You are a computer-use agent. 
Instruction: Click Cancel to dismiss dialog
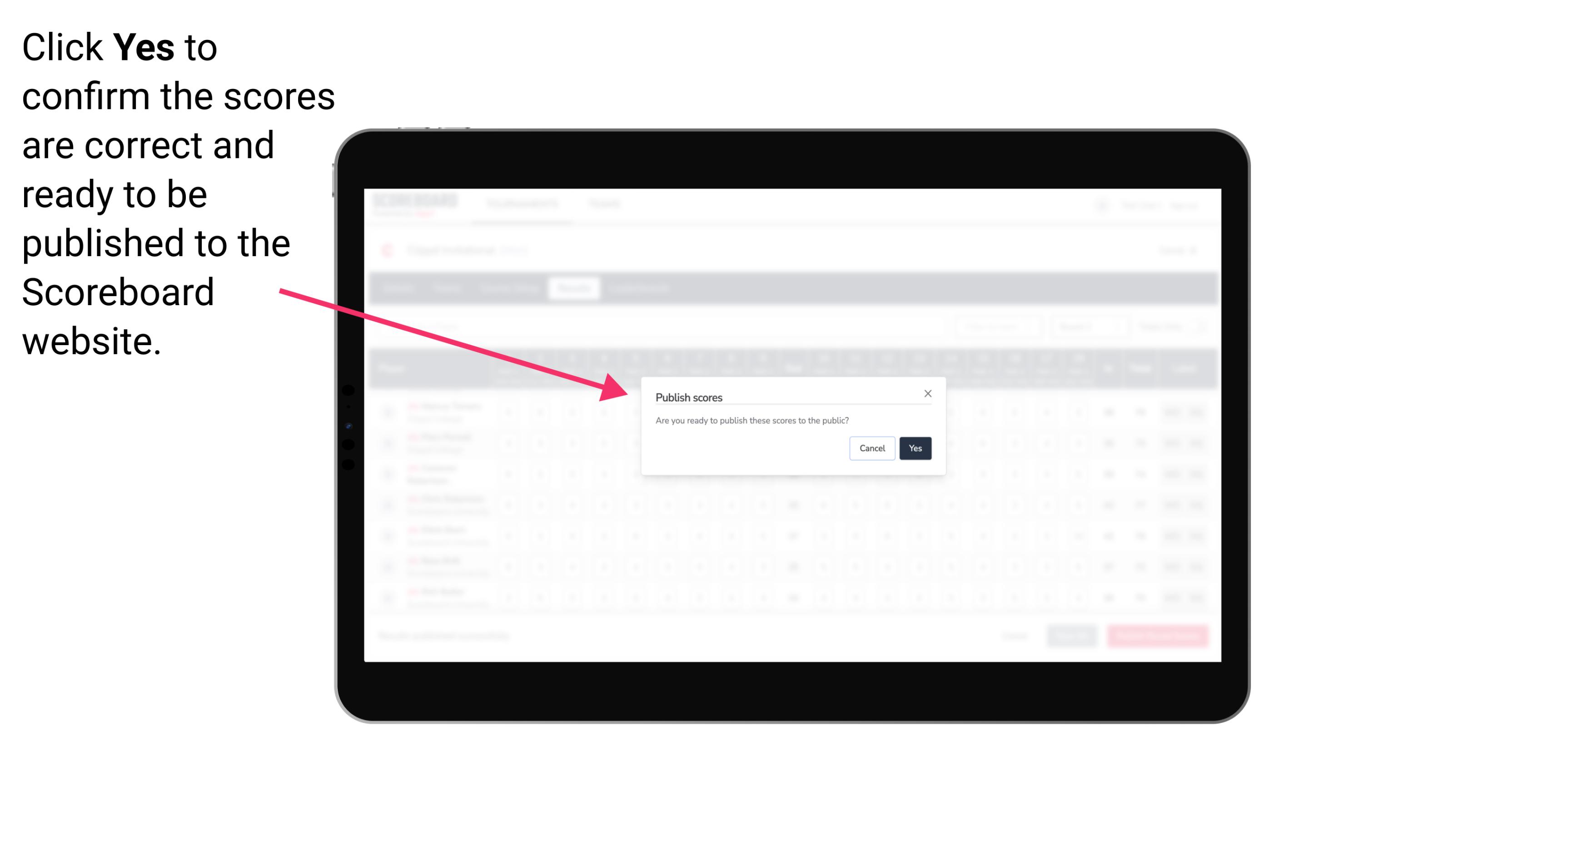(x=872, y=447)
